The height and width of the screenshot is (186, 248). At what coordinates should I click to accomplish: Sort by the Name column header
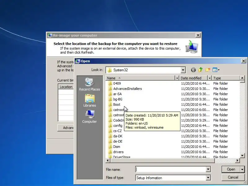tap(140, 78)
